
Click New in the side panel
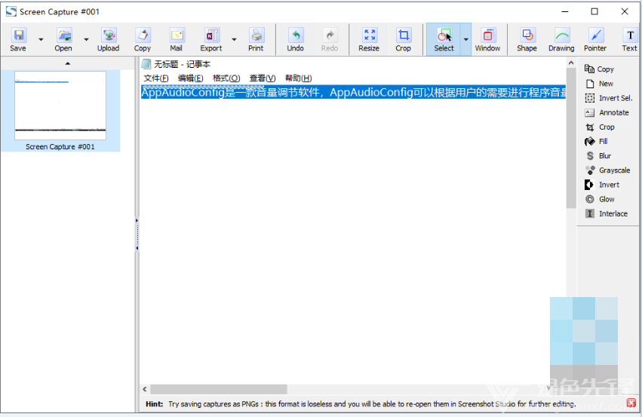(x=600, y=84)
